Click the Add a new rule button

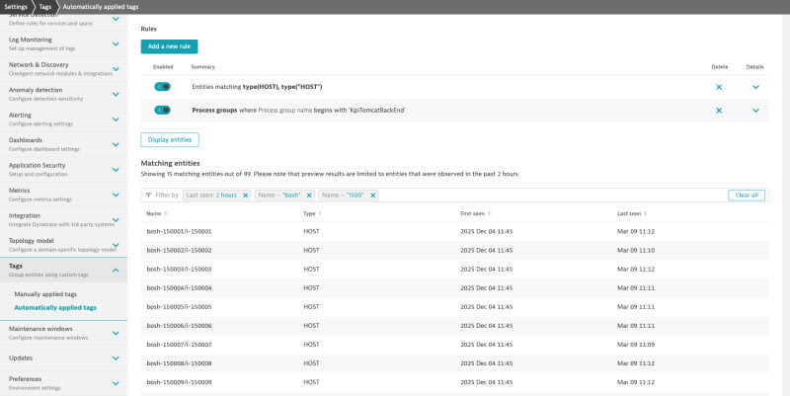[170, 46]
